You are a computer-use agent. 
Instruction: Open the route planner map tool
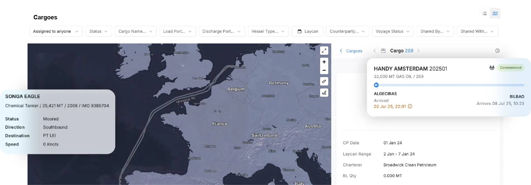(x=324, y=93)
